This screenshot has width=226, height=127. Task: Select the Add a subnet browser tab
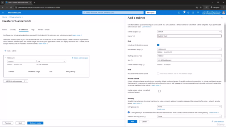click(x=18, y=2)
